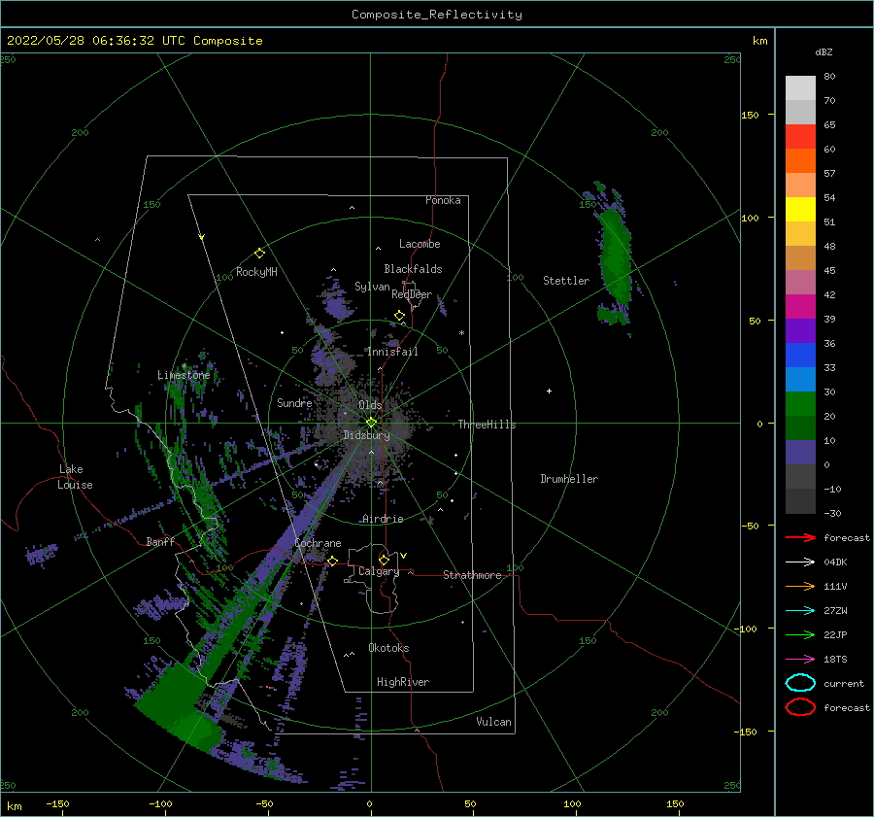This screenshot has height=817, width=874.
Task: Click the white asterisk marker above Limestone
Action: pyautogui.click(x=184, y=366)
